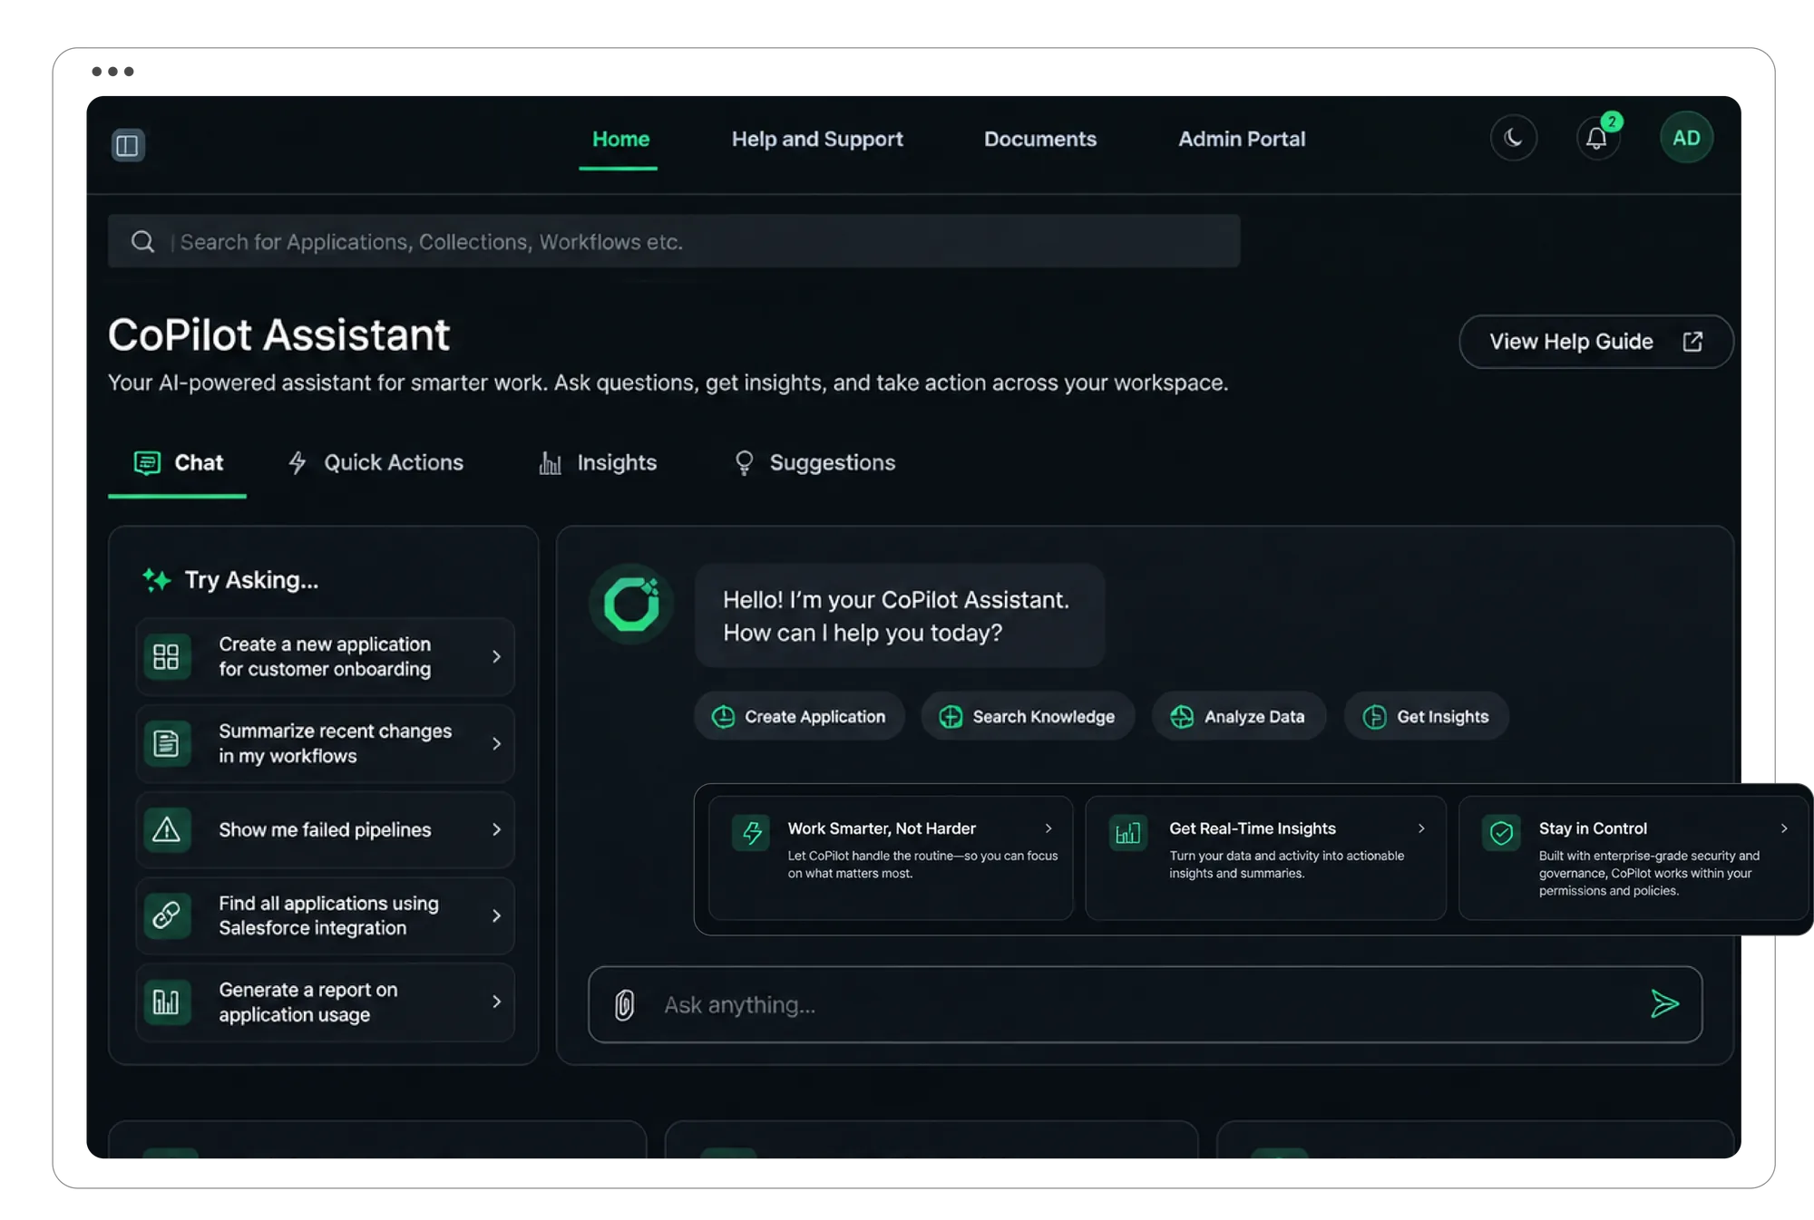
Task: Expand Generate a report on application usage chevron
Action: 496,1002
